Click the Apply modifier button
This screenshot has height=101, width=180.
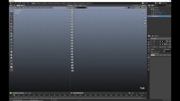[154, 47]
